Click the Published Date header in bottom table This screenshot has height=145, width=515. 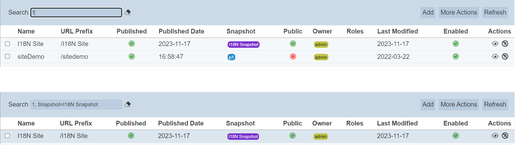(181, 123)
